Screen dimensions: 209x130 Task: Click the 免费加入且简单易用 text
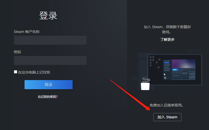point(166,105)
